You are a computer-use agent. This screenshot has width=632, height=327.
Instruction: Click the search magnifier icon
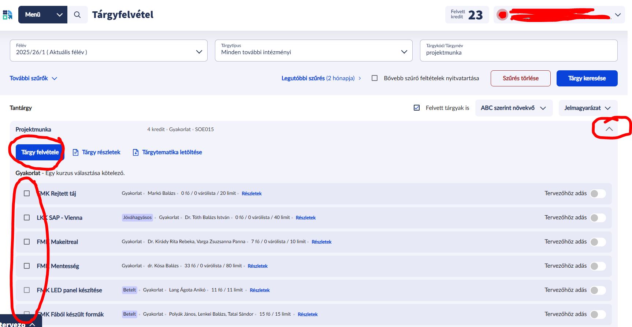click(x=77, y=15)
